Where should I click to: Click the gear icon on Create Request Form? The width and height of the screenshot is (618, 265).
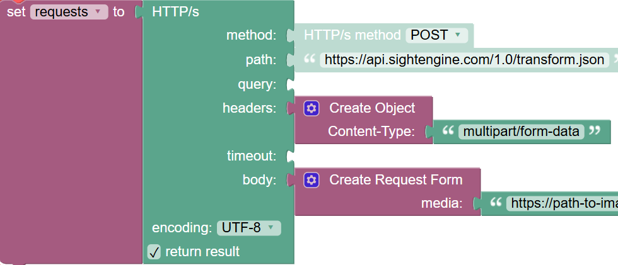pos(310,180)
